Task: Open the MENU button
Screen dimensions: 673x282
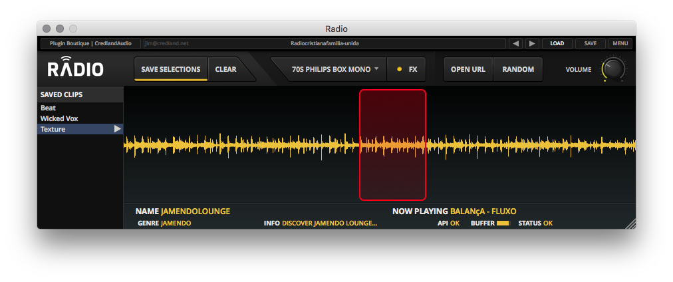Action: coord(620,43)
